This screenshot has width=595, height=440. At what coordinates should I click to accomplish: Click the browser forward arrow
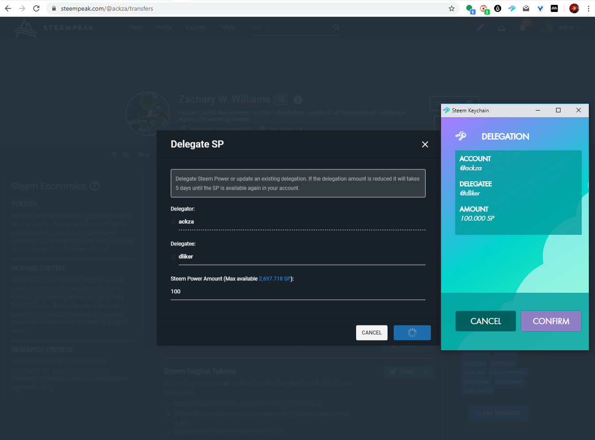tap(22, 8)
